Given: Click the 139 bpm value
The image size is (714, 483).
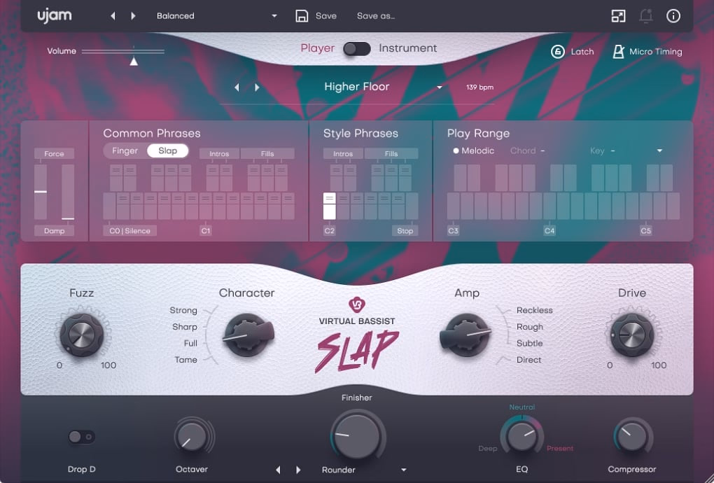Looking at the screenshot, I should tap(479, 87).
